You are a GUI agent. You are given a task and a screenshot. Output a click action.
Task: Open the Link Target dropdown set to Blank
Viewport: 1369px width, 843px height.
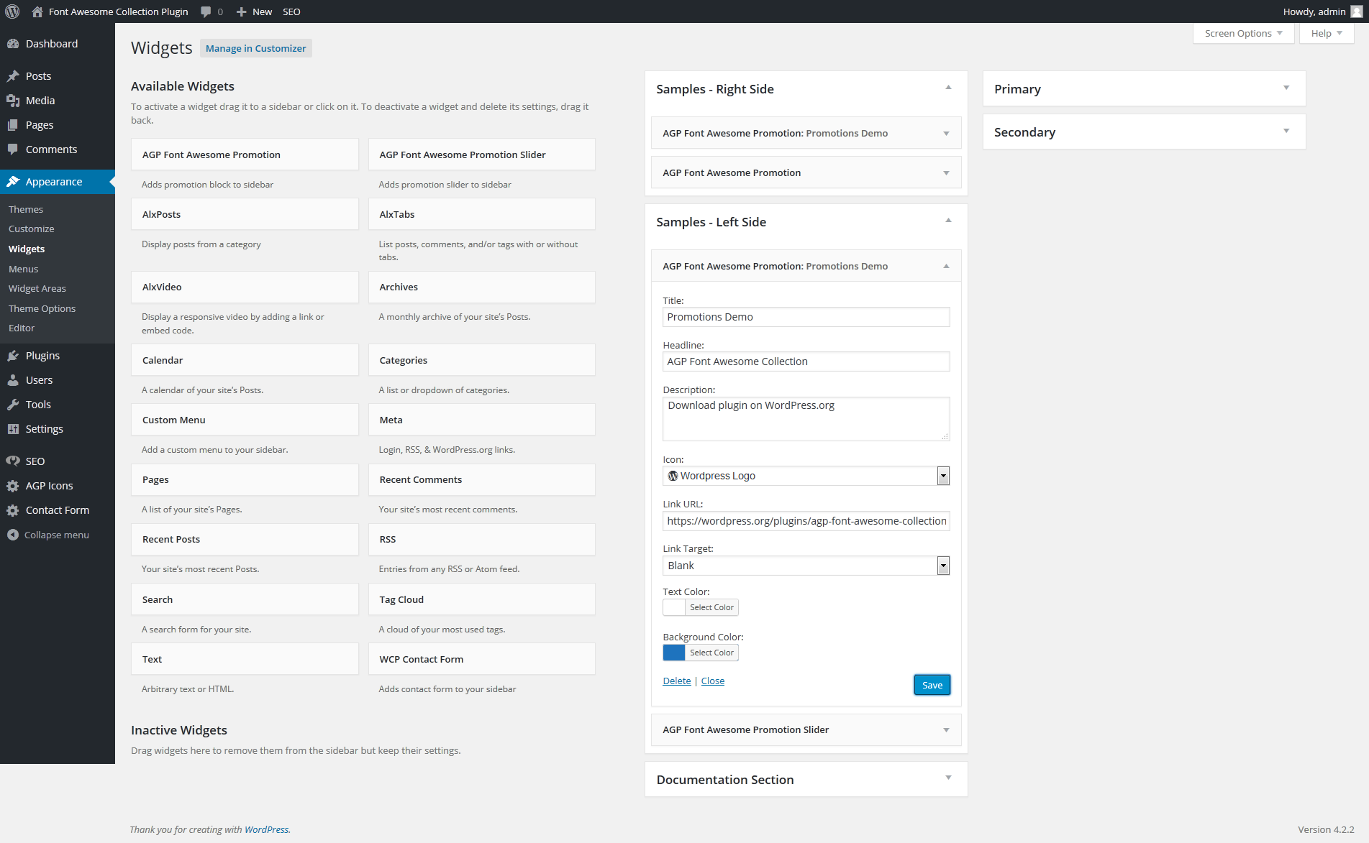[942, 566]
